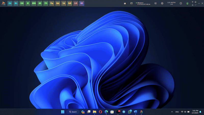This screenshot has width=204, height=115.
Task: Open the settings gear icon
Action: (162, 3)
